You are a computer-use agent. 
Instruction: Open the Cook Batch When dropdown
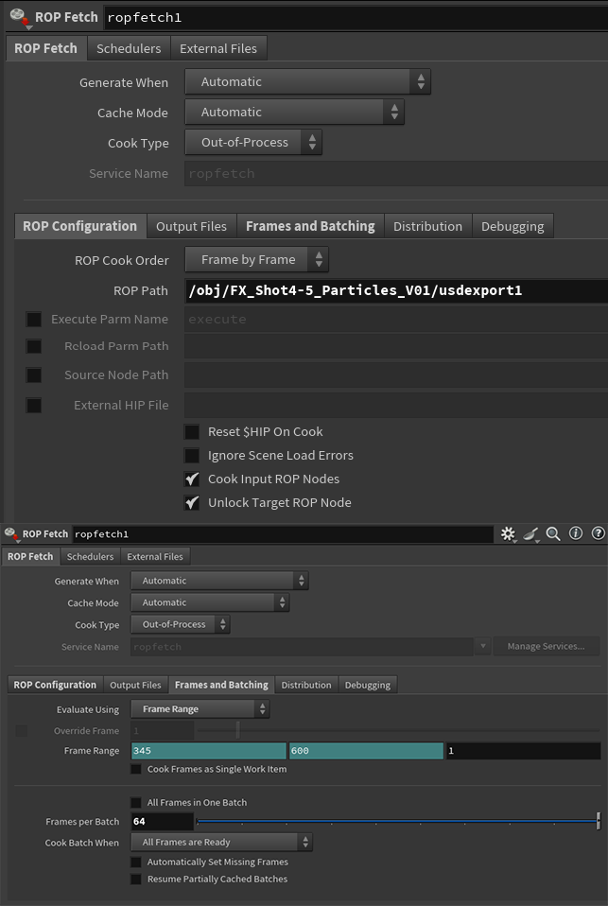(x=221, y=843)
